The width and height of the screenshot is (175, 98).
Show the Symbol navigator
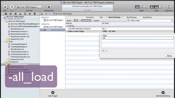[11, 14]
